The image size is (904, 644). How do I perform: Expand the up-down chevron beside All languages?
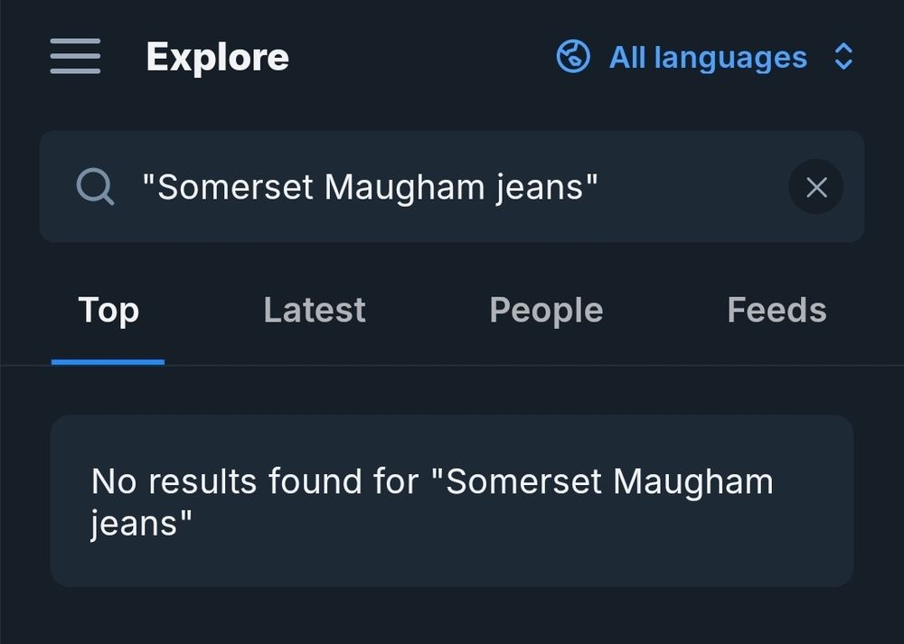pyautogui.click(x=843, y=56)
